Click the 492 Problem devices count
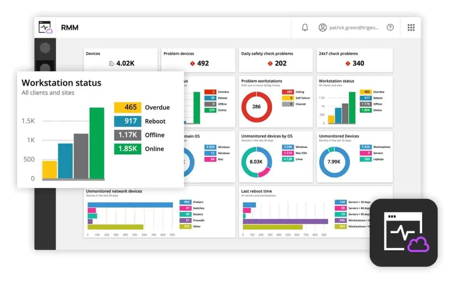Image resolution: width=455 pixels, height=284 pixels. tap(203, 63)
